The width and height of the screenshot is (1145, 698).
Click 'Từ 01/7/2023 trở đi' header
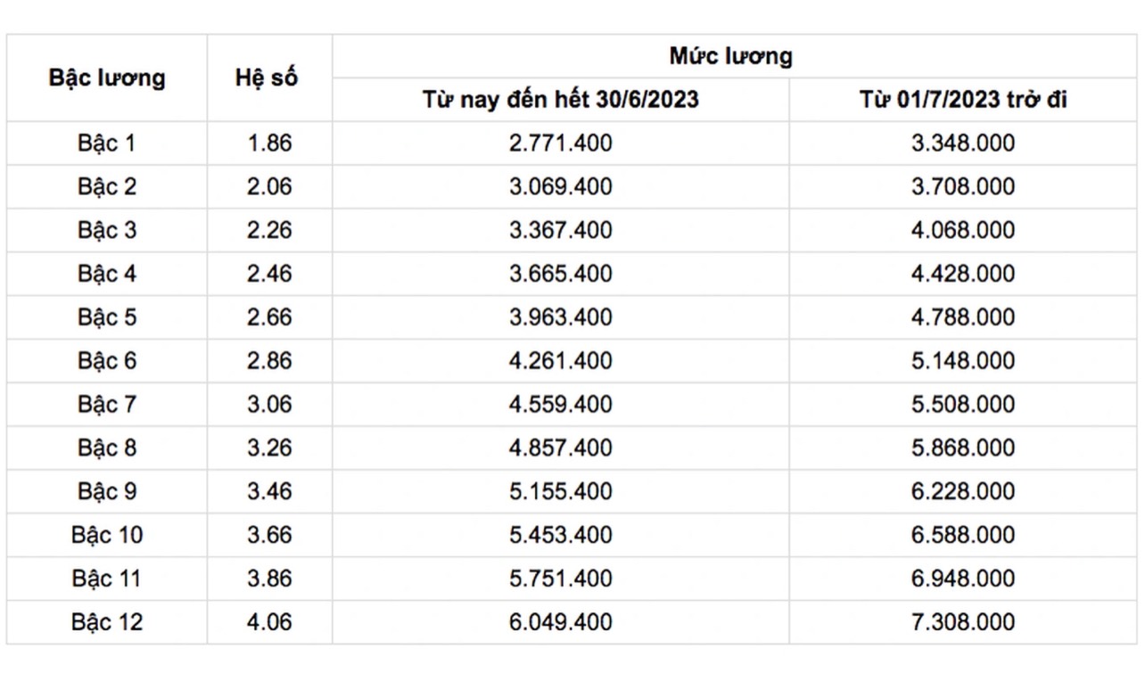963,100
